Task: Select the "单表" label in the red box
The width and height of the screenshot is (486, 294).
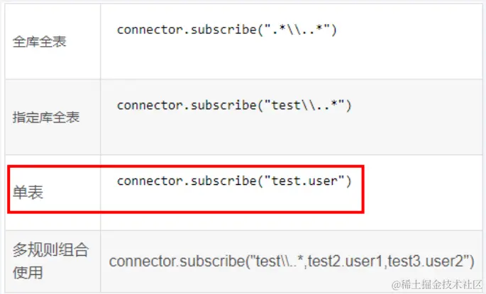Action: coord(28,192)
